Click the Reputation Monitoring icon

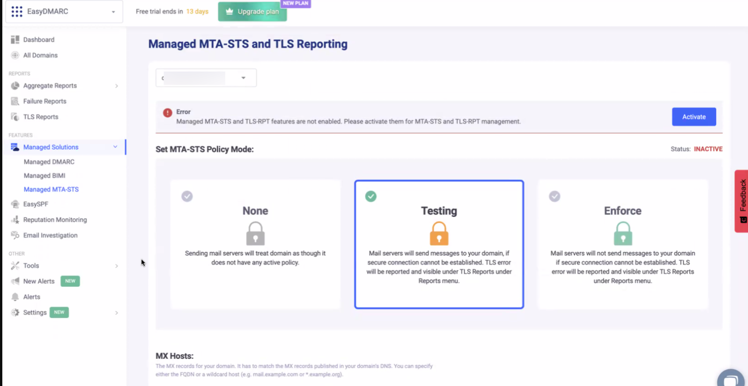(x=15, y=220)
